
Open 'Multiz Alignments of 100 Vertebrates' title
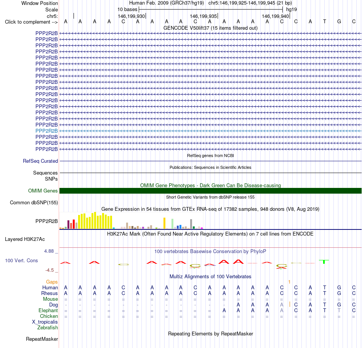tap(210, 277)
